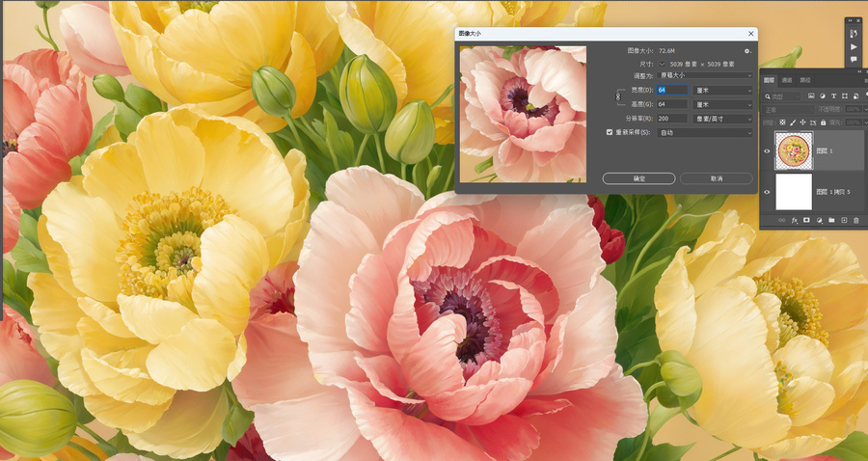
Task: Add a layer style with the fx icon
Action: point(795,220)
